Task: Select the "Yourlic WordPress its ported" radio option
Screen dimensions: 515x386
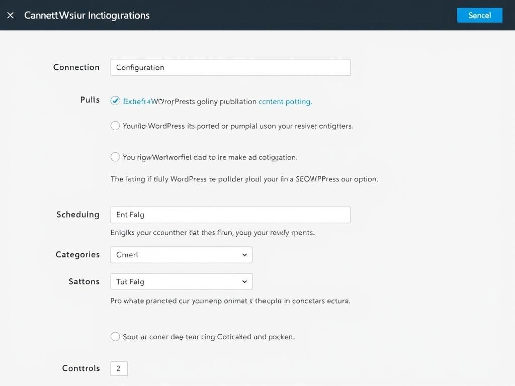Action: [x=115, y=126]
